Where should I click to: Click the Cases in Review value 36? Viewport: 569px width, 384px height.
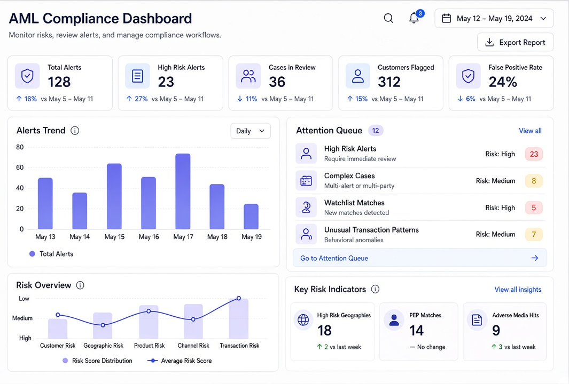277,82
